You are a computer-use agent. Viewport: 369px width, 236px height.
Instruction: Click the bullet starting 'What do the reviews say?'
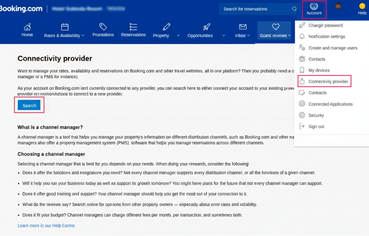(140, 204)
